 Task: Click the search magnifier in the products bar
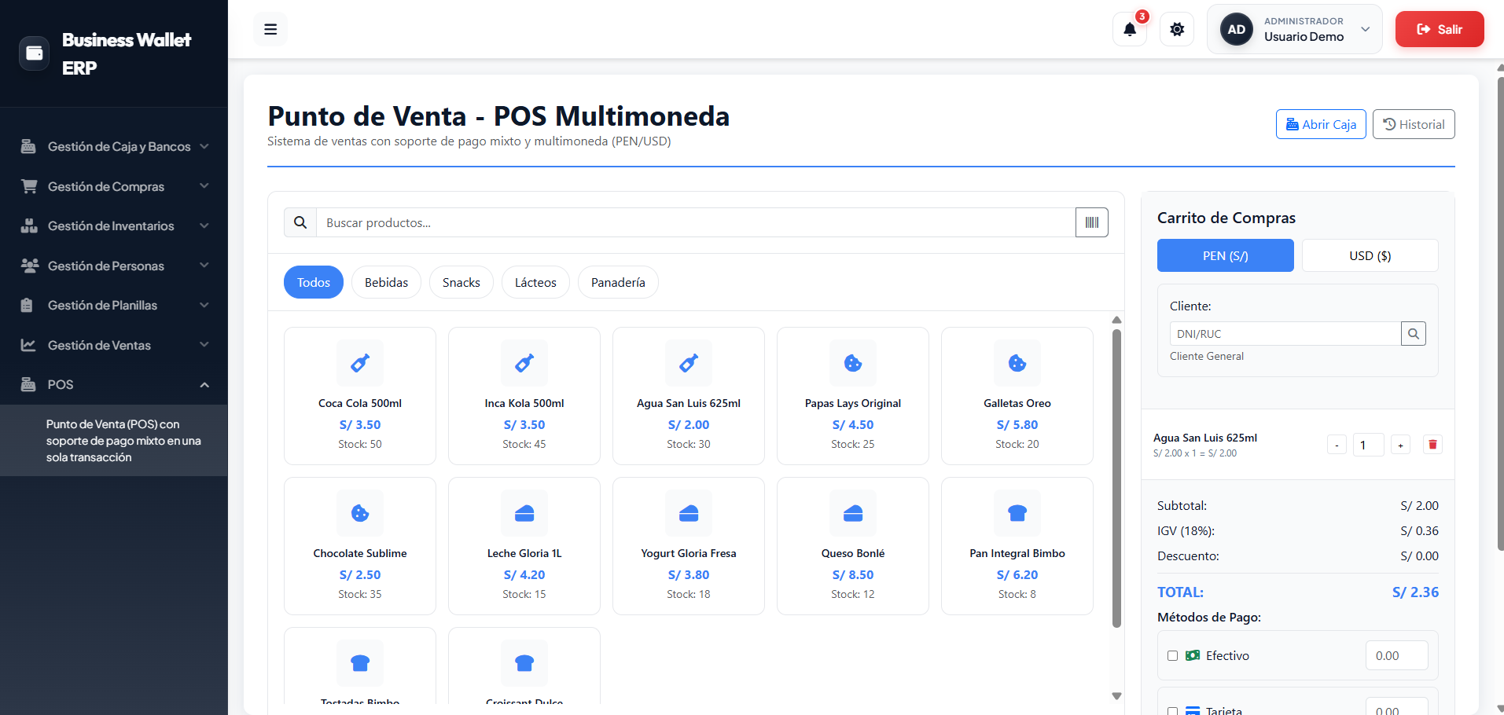300,222
